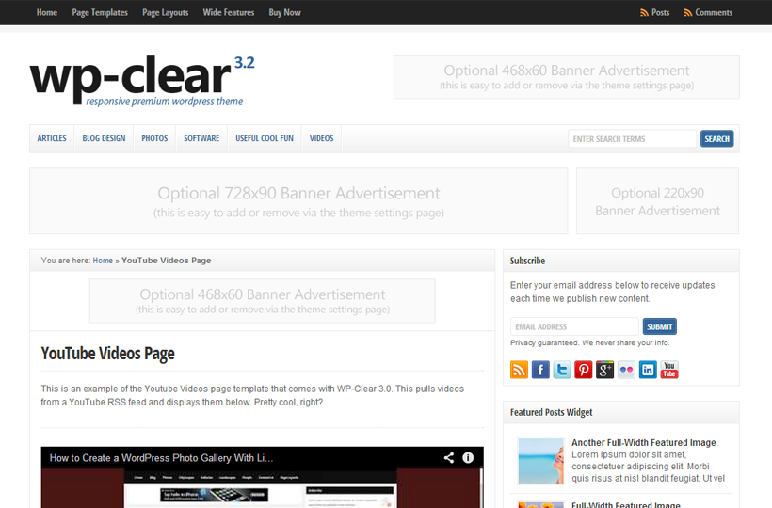Open Wide Features menu item
The image size is (772, 508).
(x=229, y=13)
